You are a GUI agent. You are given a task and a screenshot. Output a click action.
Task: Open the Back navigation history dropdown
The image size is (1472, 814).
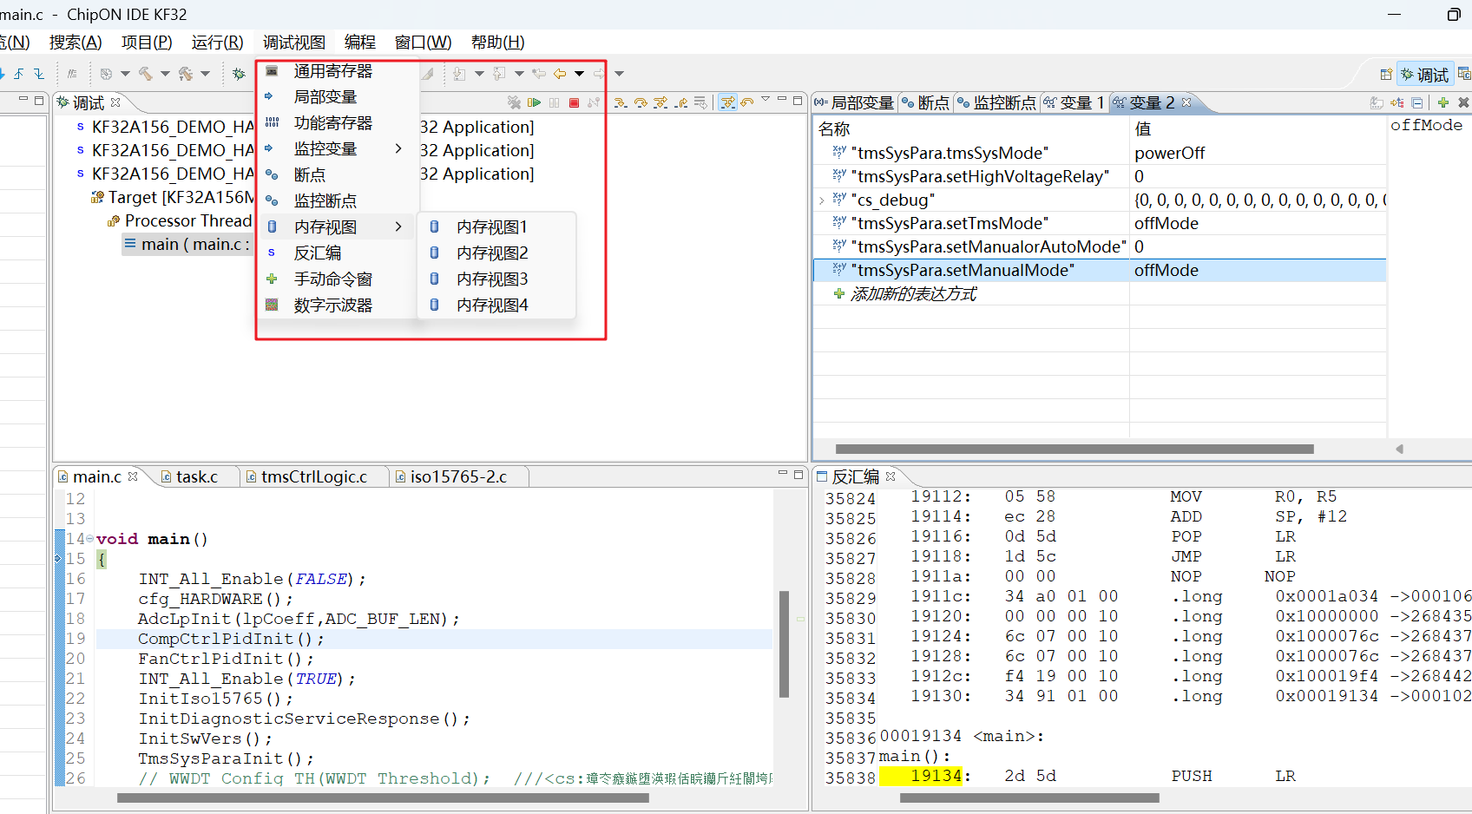[579, 74]
